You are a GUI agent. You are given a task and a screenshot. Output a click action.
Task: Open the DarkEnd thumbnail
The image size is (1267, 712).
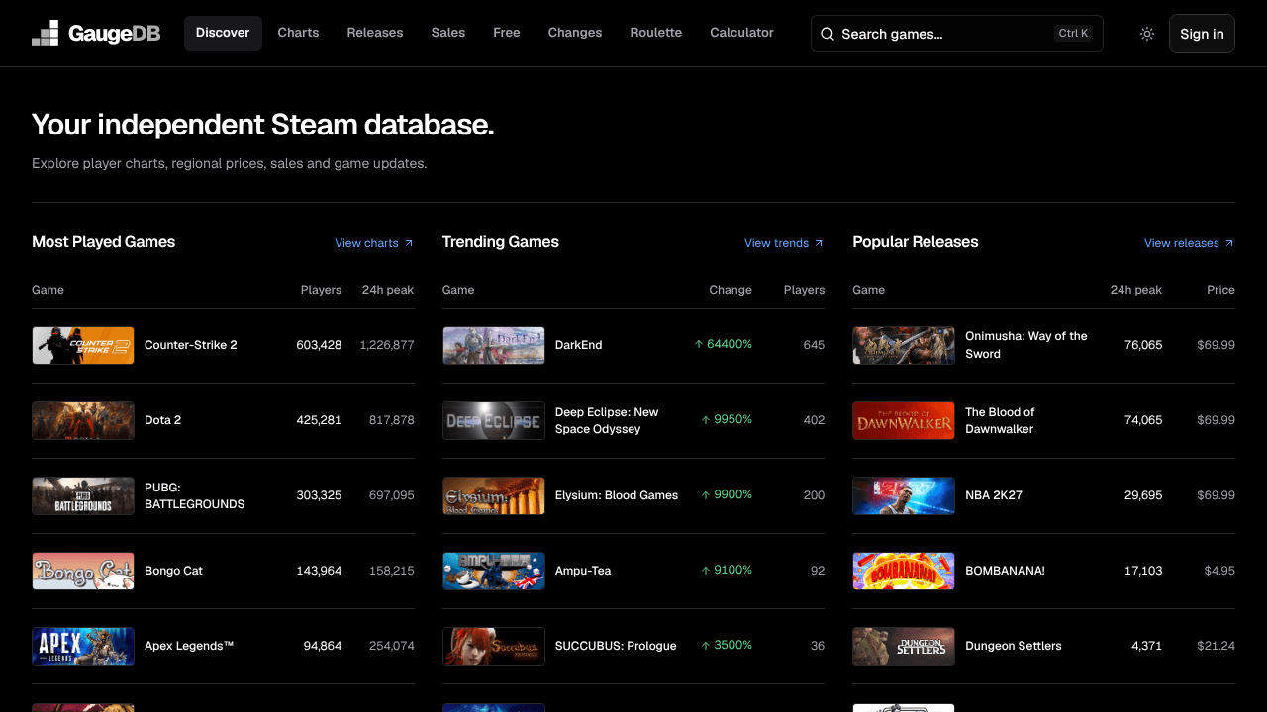pyautogui.click(x=494, y=345)
